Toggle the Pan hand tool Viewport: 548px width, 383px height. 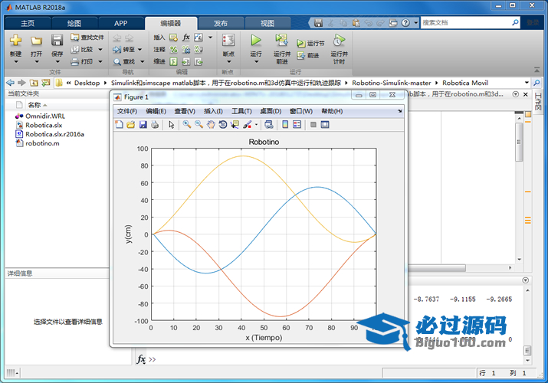tap(211, 125)
